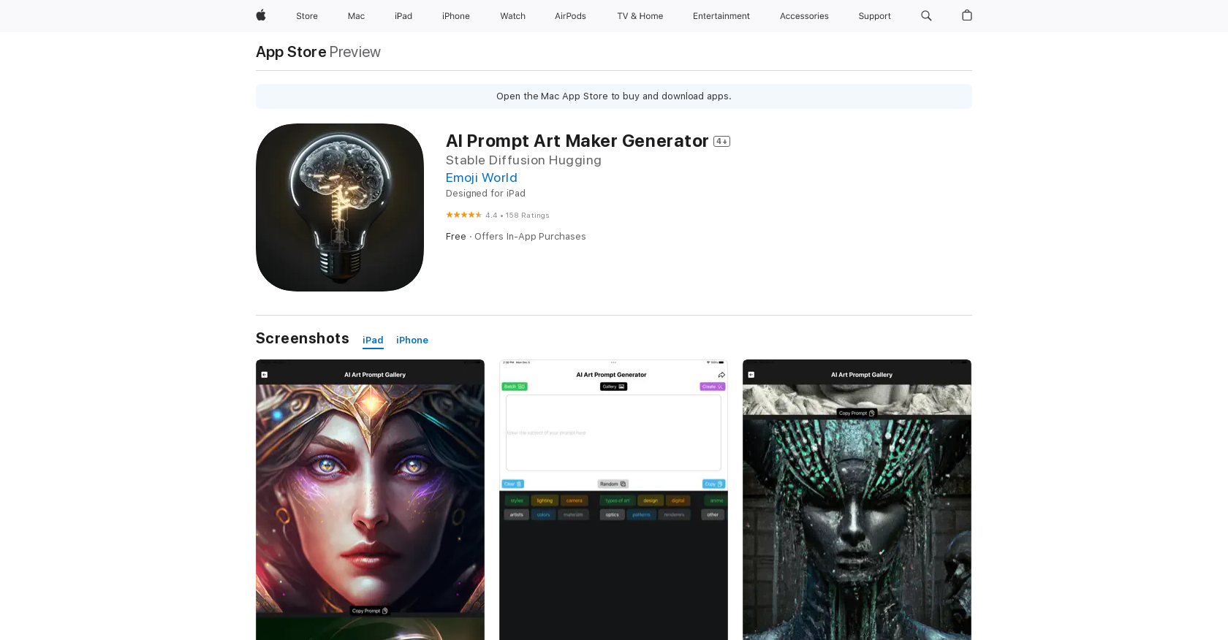
Task: Open the search magnifier icon
Action: pos(926,15)
